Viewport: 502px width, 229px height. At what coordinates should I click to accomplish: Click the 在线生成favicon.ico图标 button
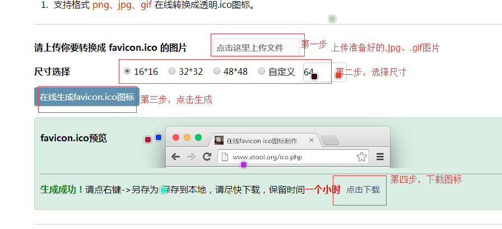(x=87, y=97)
